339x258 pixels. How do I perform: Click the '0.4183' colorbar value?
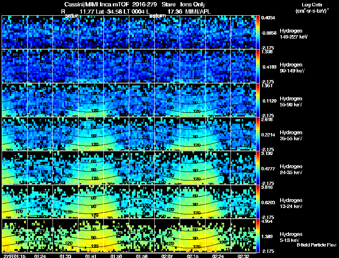270,67
